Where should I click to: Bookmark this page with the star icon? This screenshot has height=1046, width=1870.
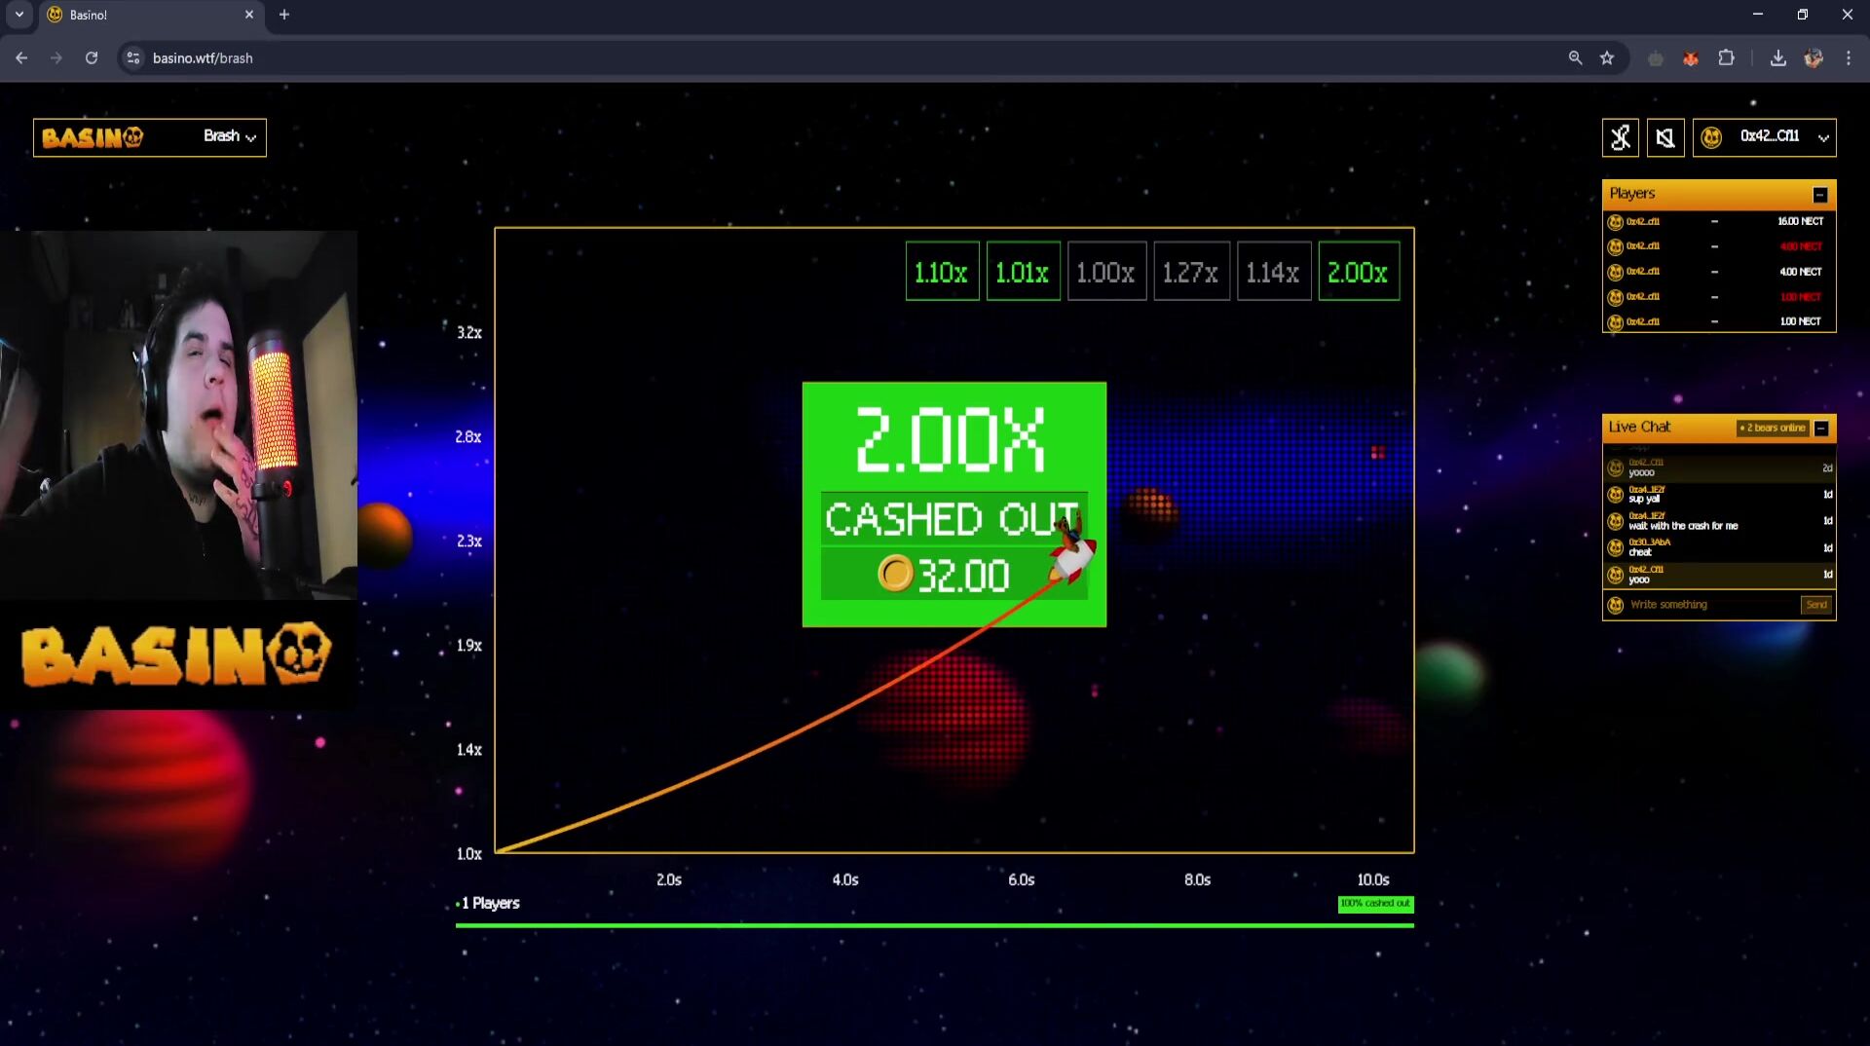coord(1607,58)
